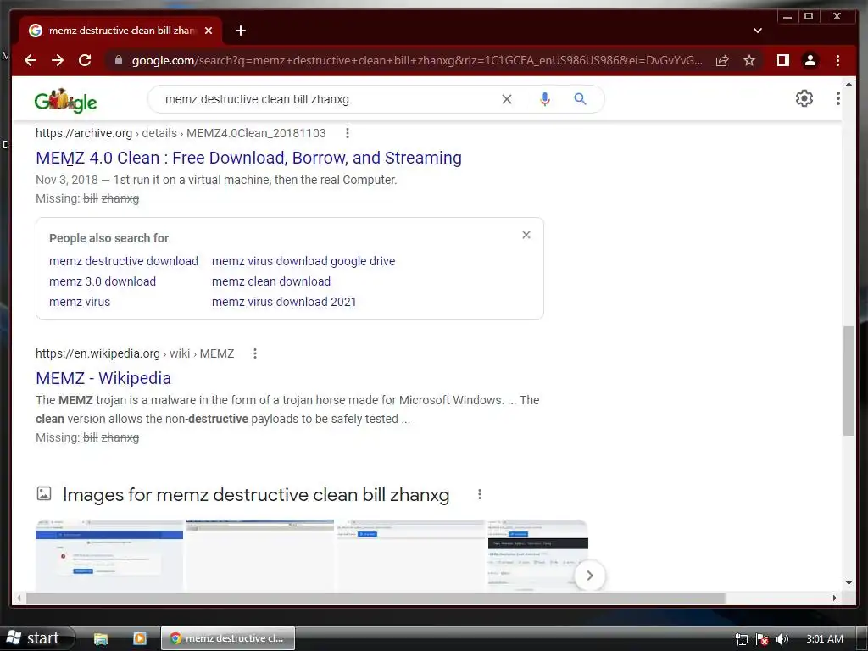Open Chrome side panel
This screenshot has height=651, width=868.
782,60
